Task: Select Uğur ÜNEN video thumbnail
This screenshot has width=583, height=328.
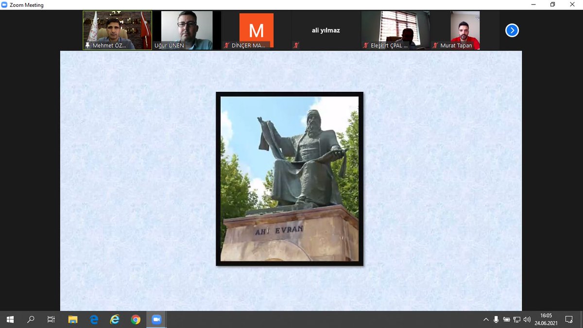Action: point(187,30)
